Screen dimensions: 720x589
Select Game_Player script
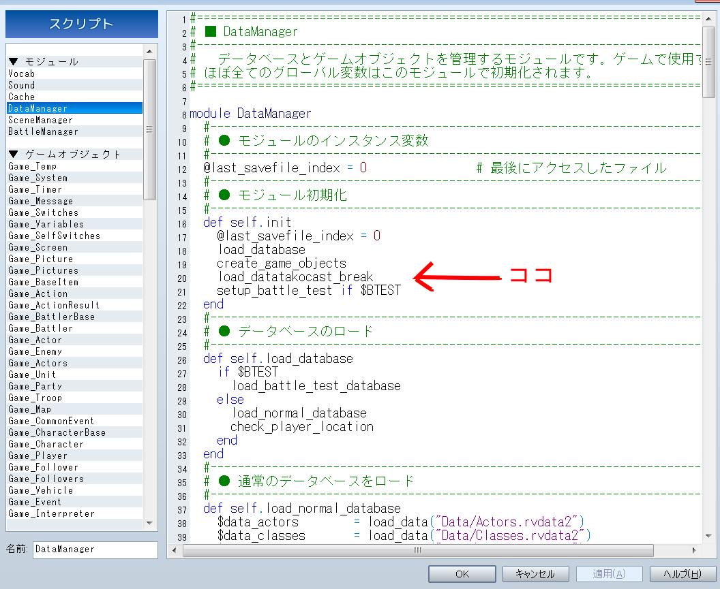tap(75, 456)
